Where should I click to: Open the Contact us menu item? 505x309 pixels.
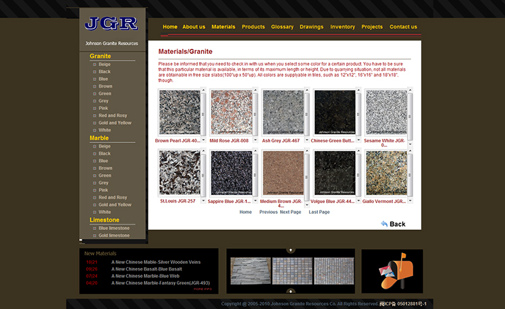403,27
